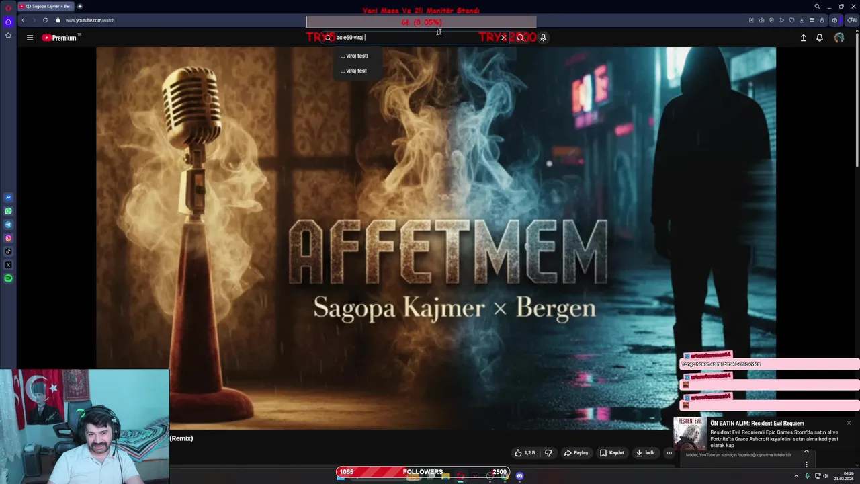The width and height of the screenshot is (860, 484).
Task: Open Discord from the Windows taskbar
Action: tap(519, 476)
